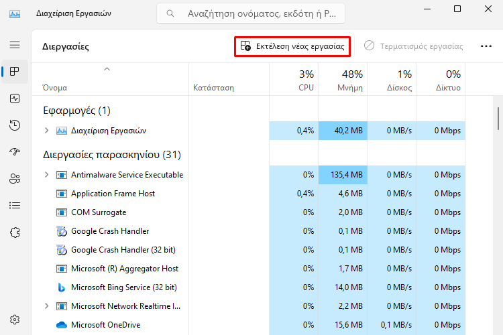This screenshot has width=503, height=335.
Task: Open Task Manager settings gear
Action: tap(15, 320)
